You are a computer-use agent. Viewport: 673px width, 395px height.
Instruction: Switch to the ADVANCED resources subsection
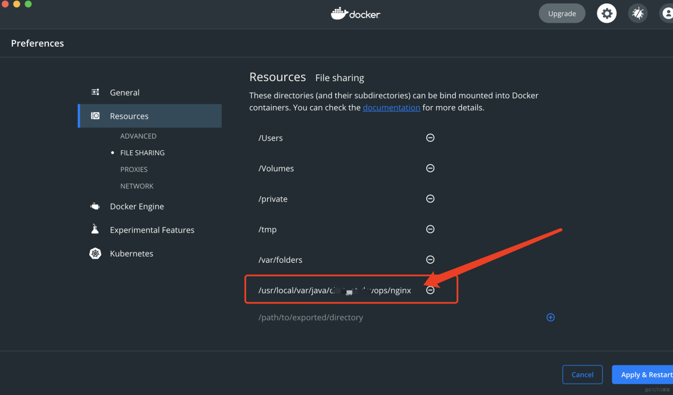(x=138, y=136)
